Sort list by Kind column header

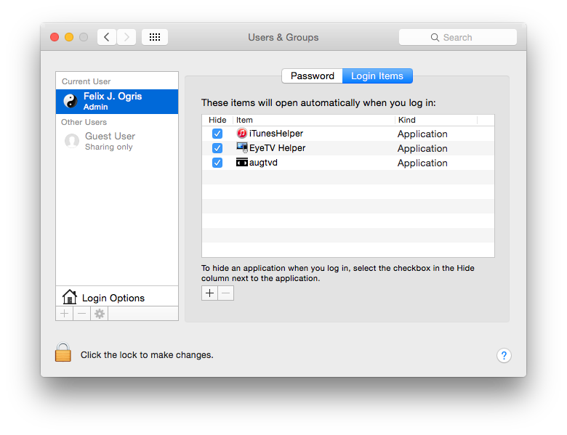pos(435,120)
